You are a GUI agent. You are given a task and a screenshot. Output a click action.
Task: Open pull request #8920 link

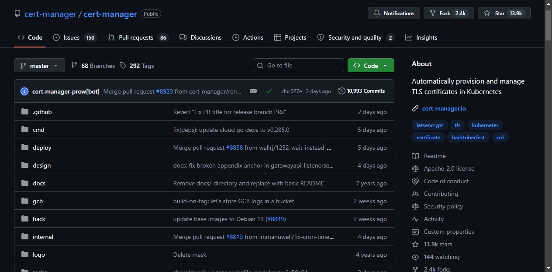165,91
